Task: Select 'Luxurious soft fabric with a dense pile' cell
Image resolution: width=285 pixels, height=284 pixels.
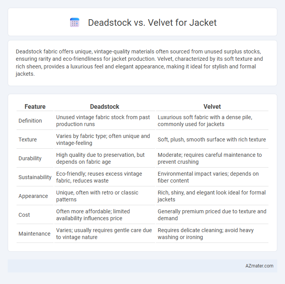Action: [x=205, y=121]
